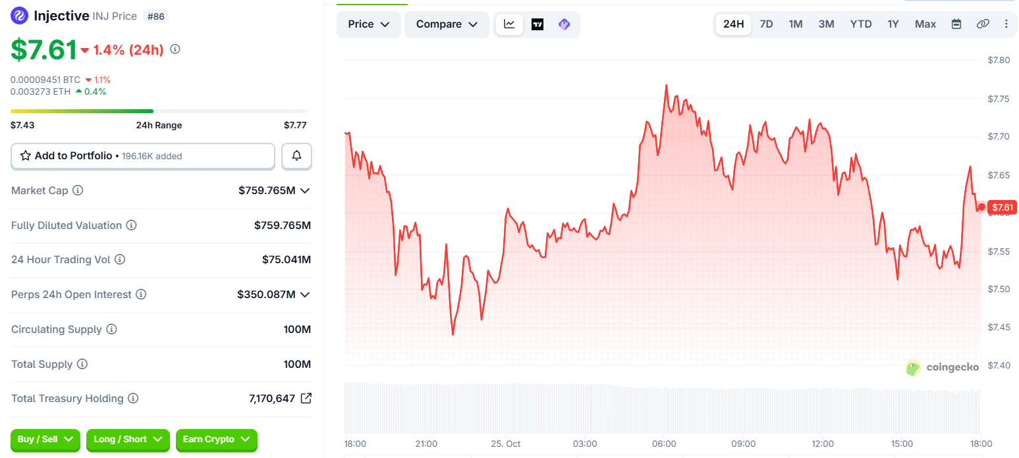Click the price alert bell icon

click(x=297, y=156)
